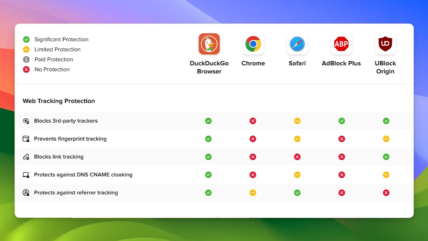Click the Safari compass icon
428x241 pixels.
[x=297, y=44]
